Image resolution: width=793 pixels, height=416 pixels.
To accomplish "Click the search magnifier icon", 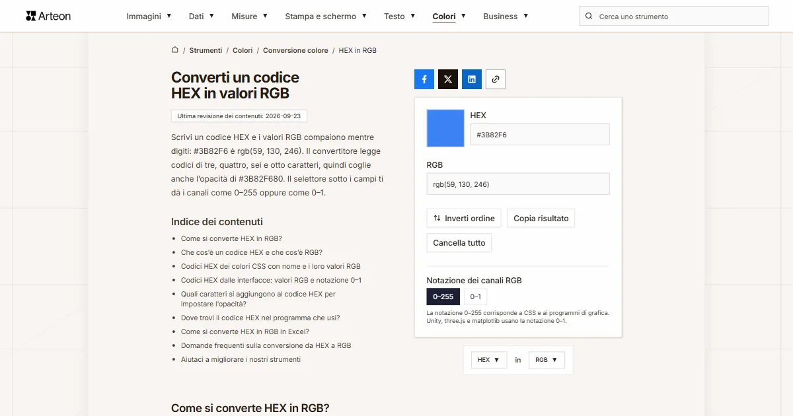I will click(x=589, y=17).
